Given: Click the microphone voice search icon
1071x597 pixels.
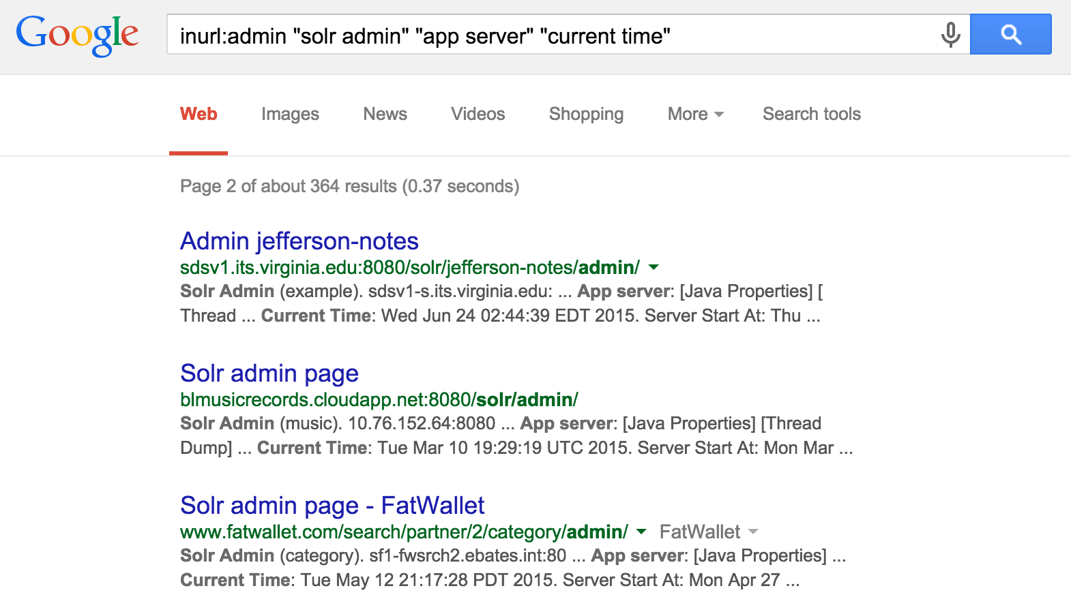Looking at the screenshot, I should (950, 35).
